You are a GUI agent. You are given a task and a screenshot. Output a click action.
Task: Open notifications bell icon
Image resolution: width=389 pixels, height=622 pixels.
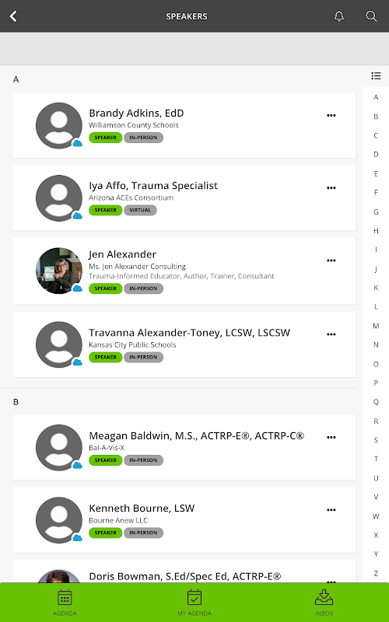point(339,16)
